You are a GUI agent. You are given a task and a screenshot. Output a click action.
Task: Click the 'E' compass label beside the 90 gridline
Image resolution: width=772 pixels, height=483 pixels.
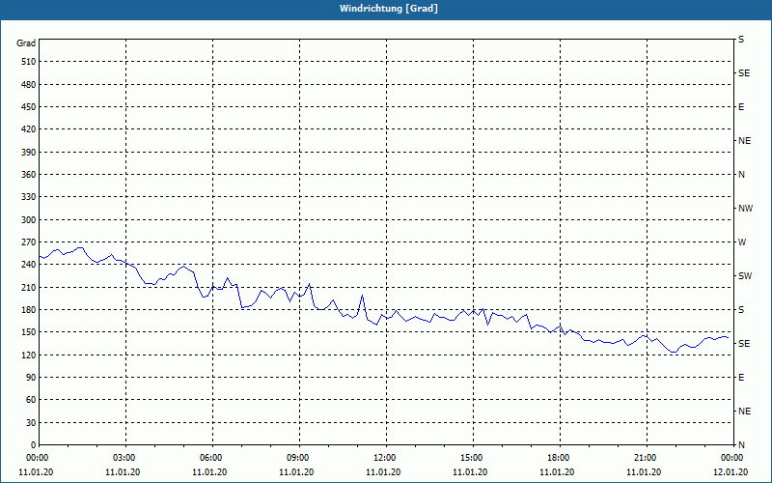point(741,378)
